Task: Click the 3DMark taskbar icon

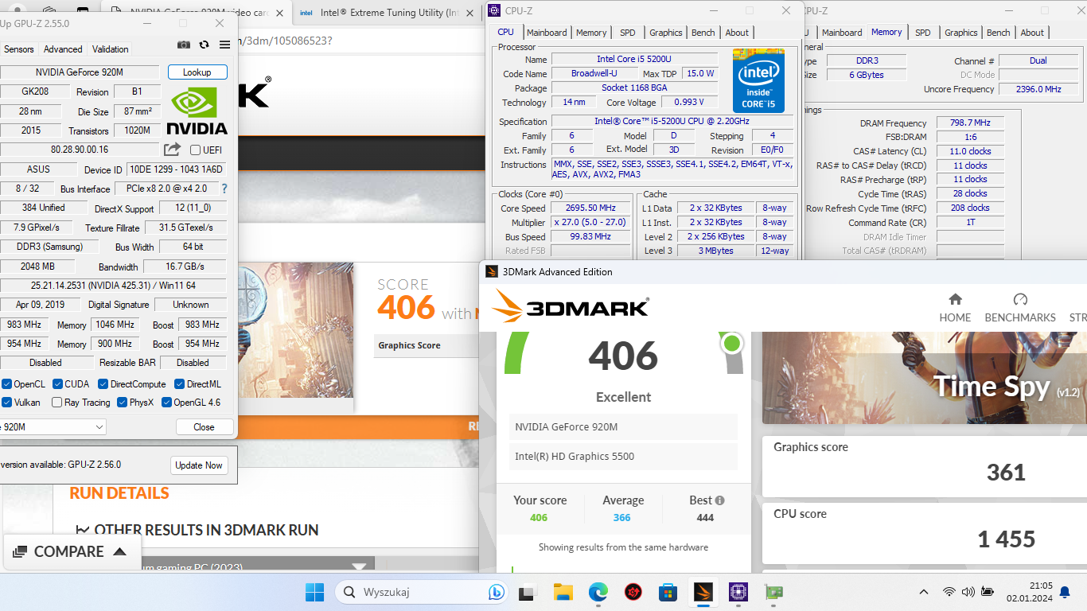Action: coord(703,592)
